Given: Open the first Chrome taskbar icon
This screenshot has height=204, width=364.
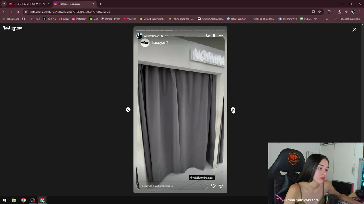Looking at the screenshot, I should tap(23, 200).
